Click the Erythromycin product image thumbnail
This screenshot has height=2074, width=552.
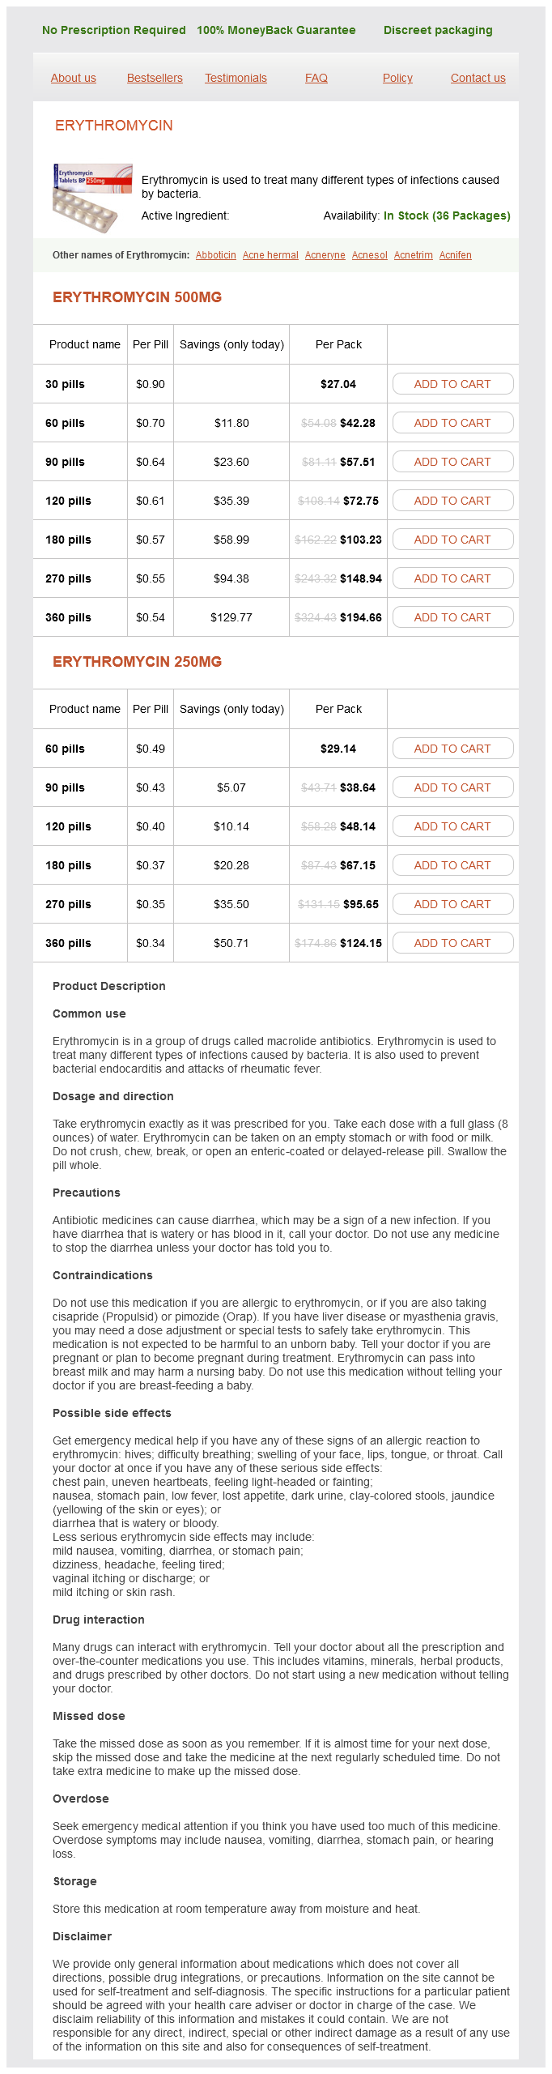point(92,198)
